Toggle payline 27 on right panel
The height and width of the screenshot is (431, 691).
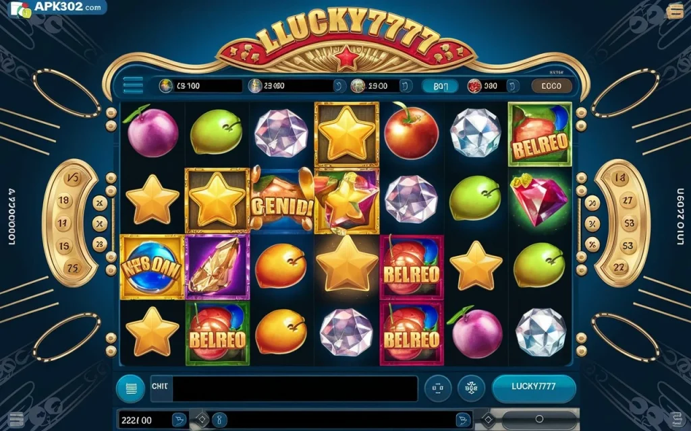(626, 201)
